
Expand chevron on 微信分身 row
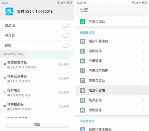tap(143, 110)
